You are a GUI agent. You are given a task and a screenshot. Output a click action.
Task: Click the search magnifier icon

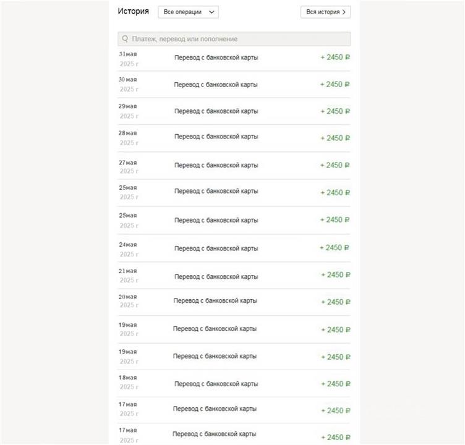tap(126, 39)
